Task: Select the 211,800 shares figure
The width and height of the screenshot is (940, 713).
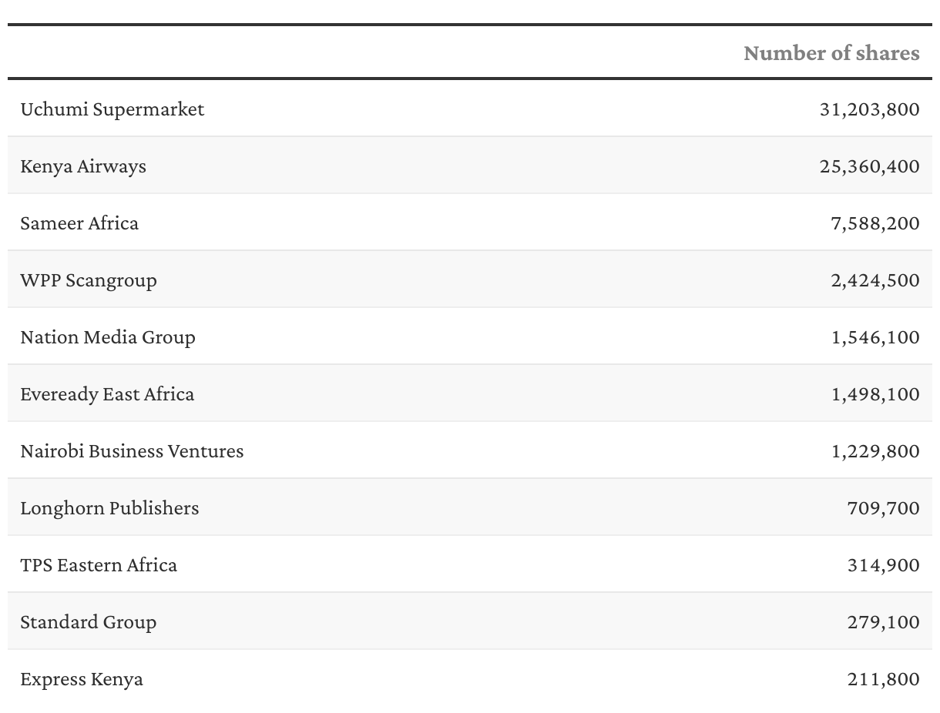Action: tap(883, 678)
